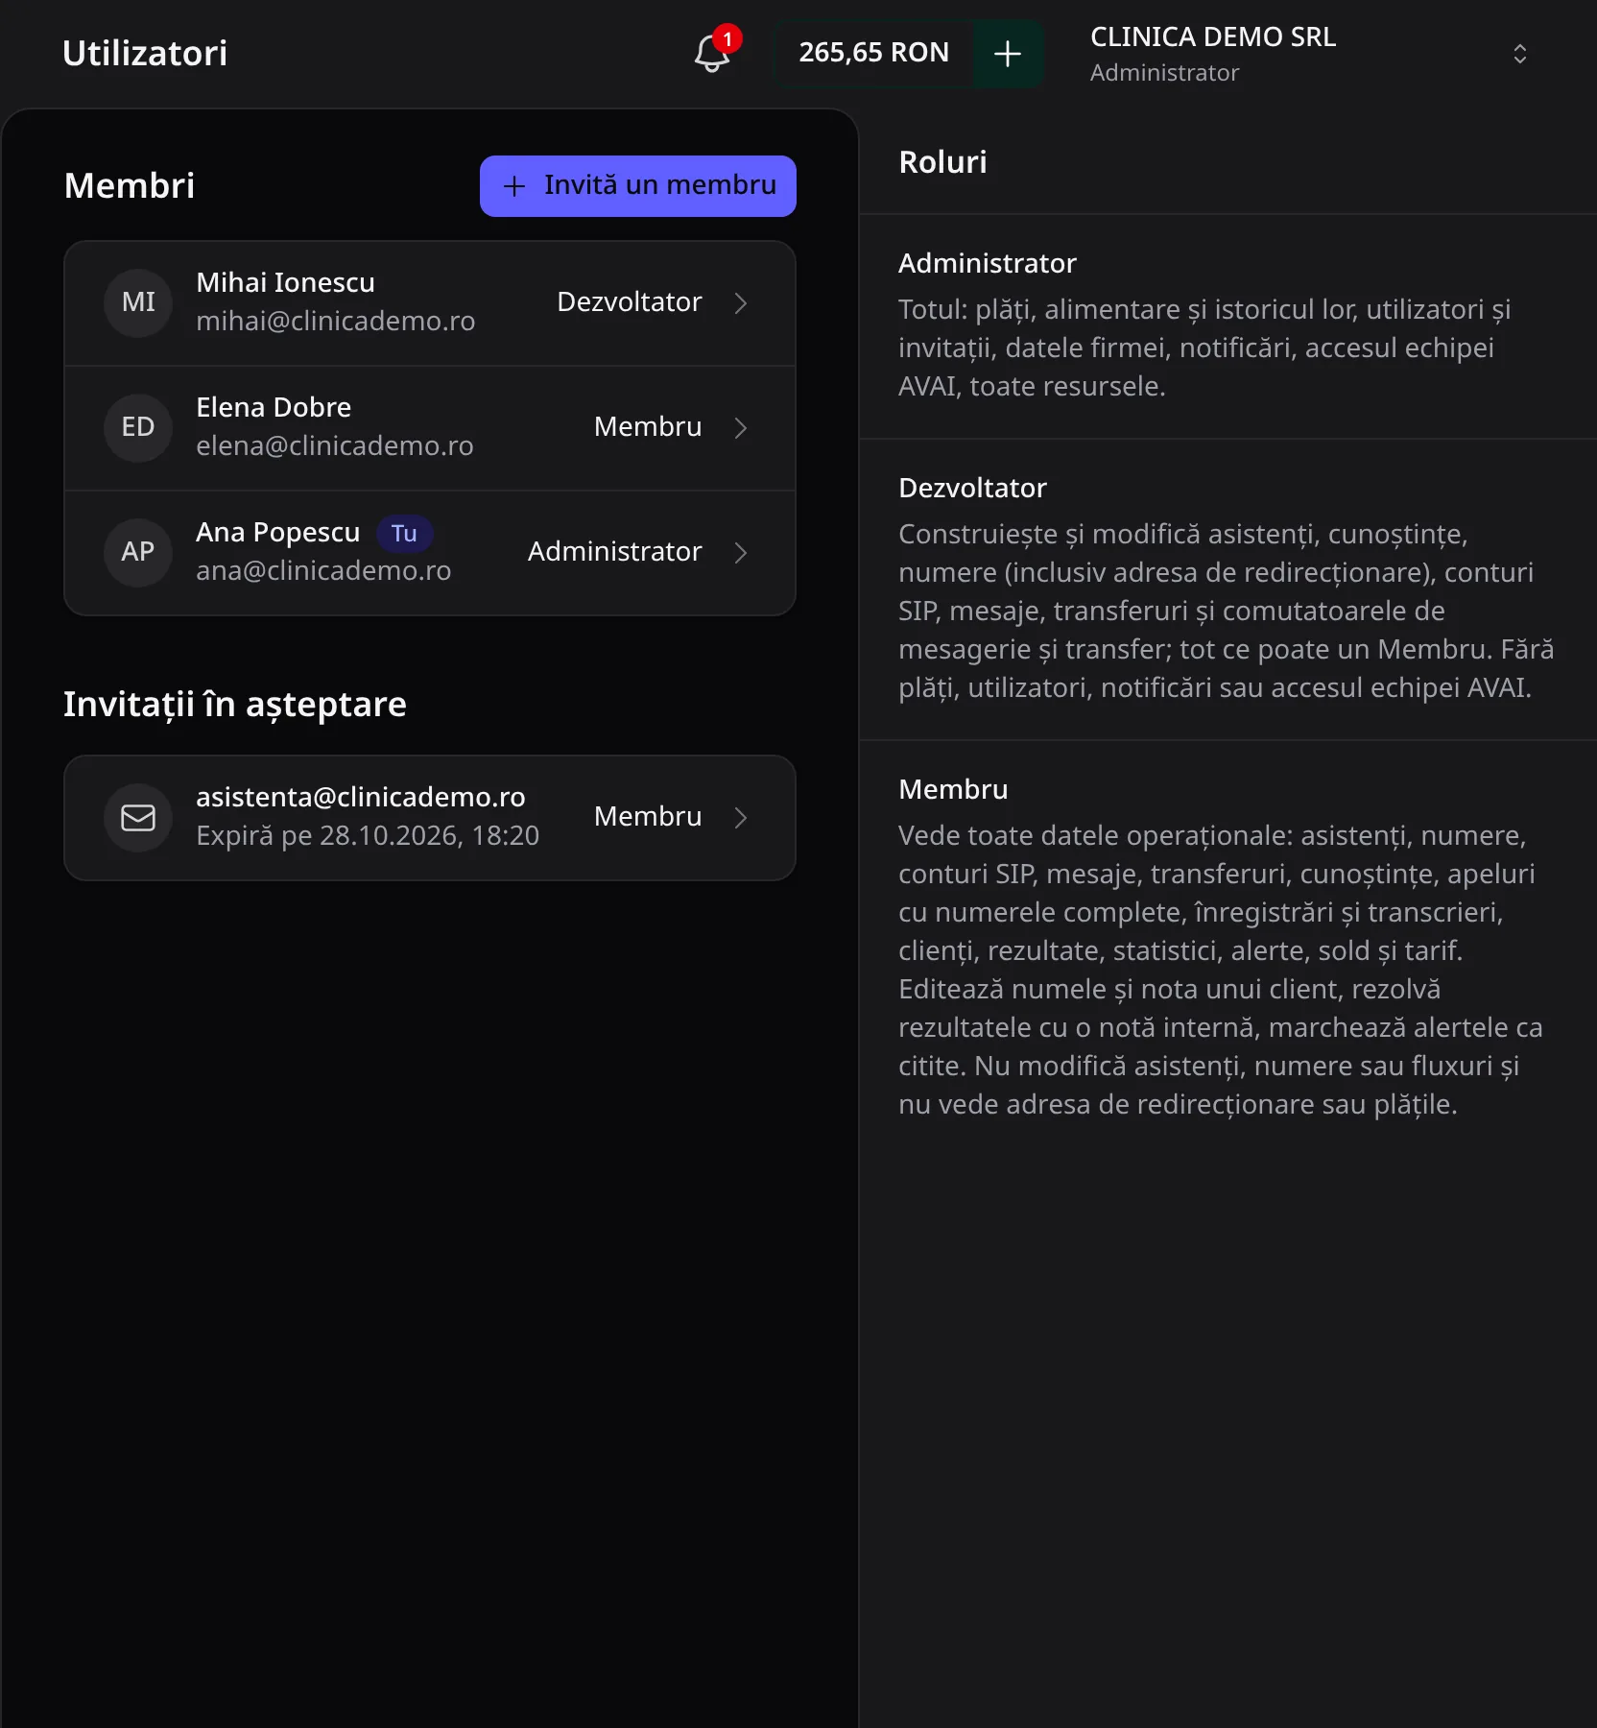Click the plus icon to top up balance
The height and width of the screenshot is (1728, 1597).
[x=1008, y=54]
